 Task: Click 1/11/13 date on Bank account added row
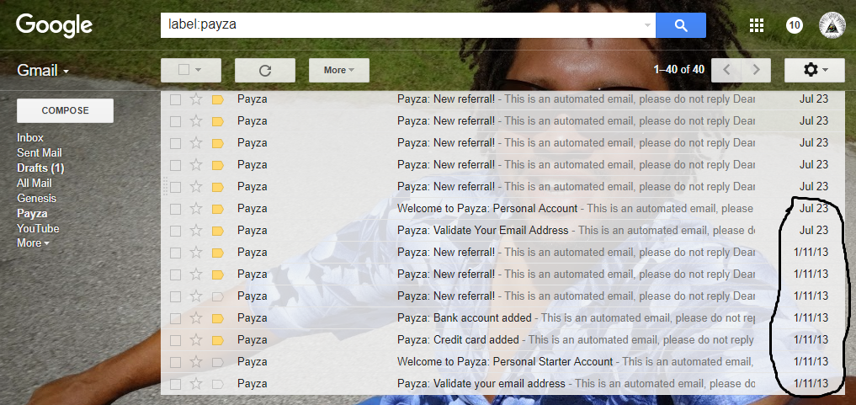pos(811,317)
